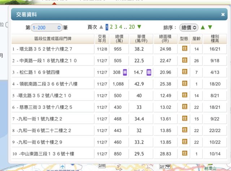
Task: Click purple 車 icon beside unit price 14.7
Action: (x=149, y=72)
